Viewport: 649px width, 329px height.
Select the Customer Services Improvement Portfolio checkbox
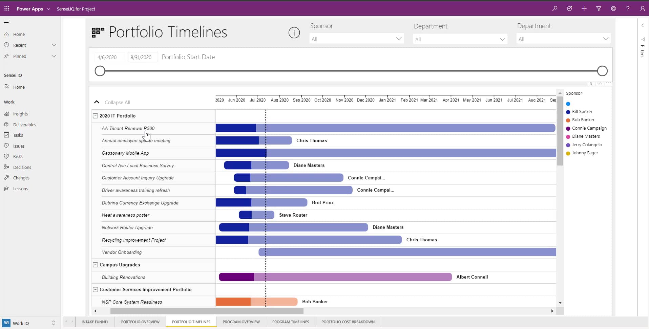[96, 290]
